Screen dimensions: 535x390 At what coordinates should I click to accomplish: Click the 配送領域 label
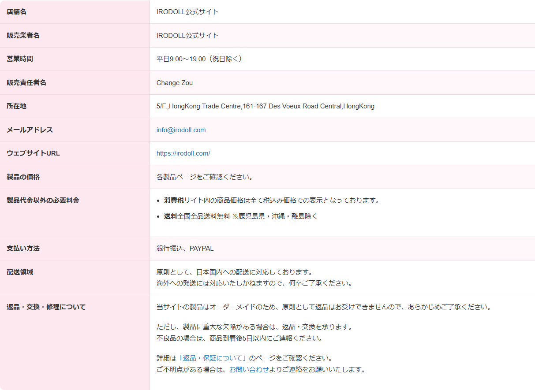pyautogui.click(x=20, y=272)
